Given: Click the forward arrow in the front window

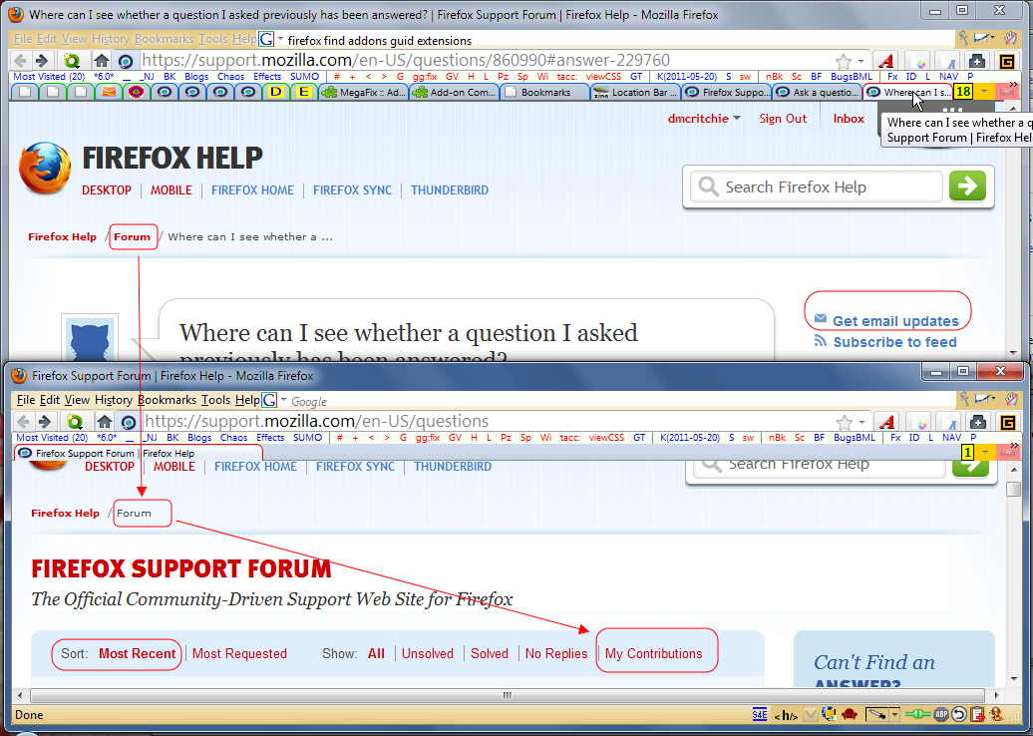Looking at the screenshot, I should [45, 421].
